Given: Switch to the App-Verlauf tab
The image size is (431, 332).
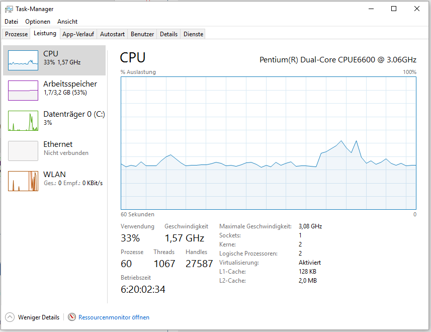Looking at the screenshot, I should click(78, 34).
